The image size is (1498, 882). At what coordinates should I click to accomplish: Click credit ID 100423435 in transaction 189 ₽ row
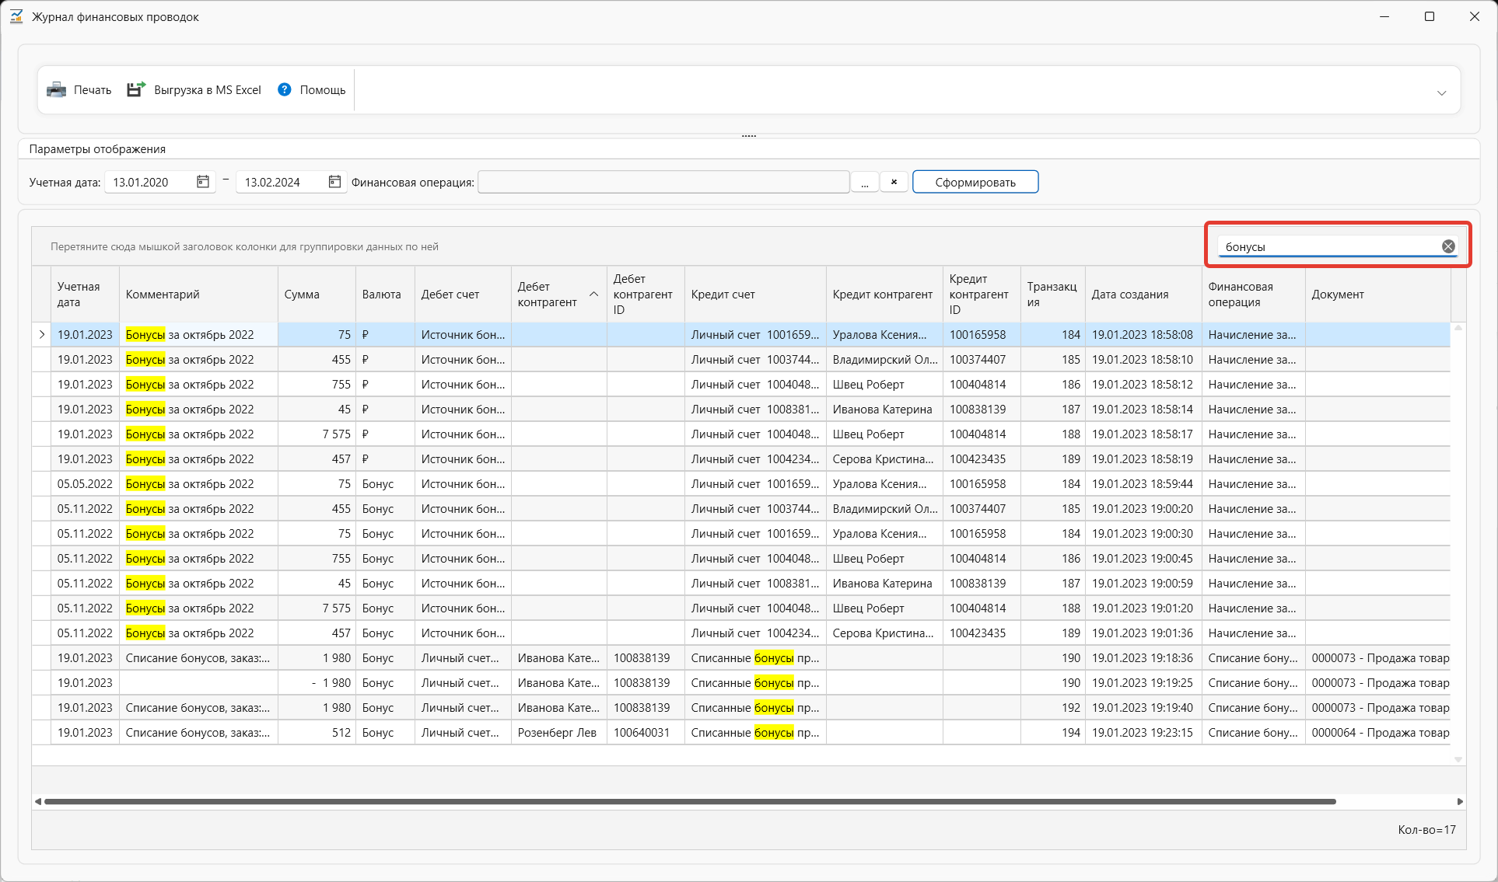982,459
